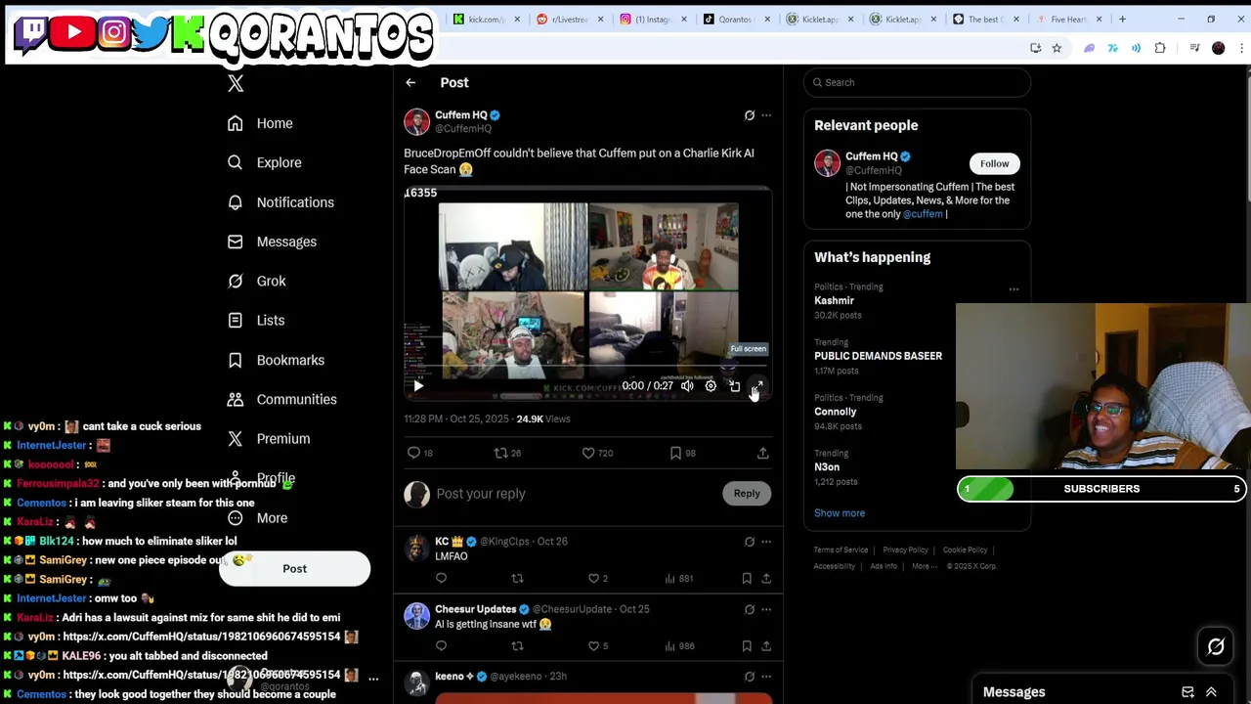1251x704 pixels.
Task: Enter full screen on video
Action: pyautogui.click(x=757, y=386)
